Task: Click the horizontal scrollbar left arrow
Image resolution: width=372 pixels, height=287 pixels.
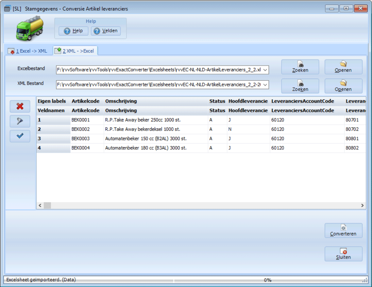Action: click(40, 205)
